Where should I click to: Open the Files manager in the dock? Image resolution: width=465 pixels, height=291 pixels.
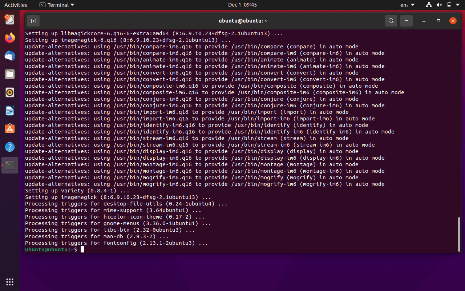point(10,74)
